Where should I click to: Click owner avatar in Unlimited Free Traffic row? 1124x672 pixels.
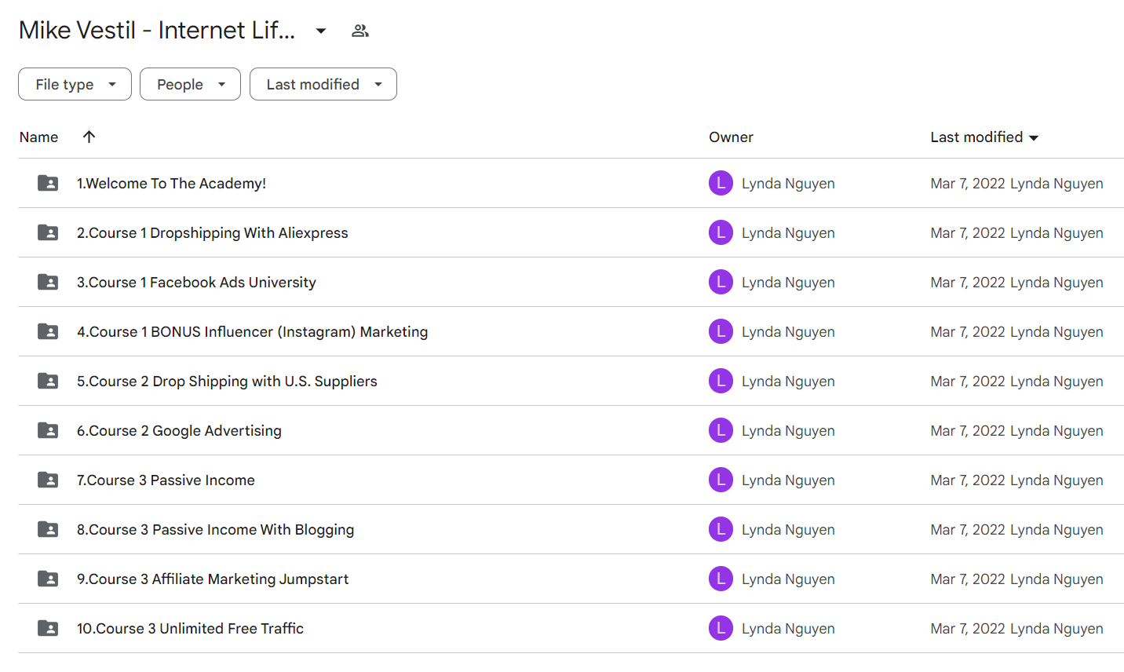coord(721,628)
